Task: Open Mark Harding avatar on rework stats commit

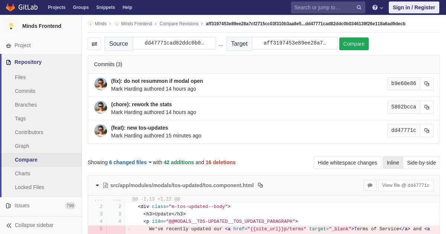Action: pos(101,107)
